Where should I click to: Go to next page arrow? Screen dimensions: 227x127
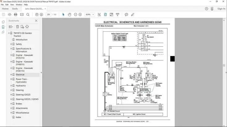coord(41,14)
